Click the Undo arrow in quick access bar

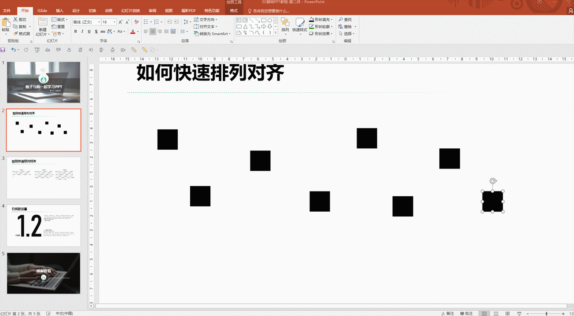pyautogui.click(x=13, y=50)
